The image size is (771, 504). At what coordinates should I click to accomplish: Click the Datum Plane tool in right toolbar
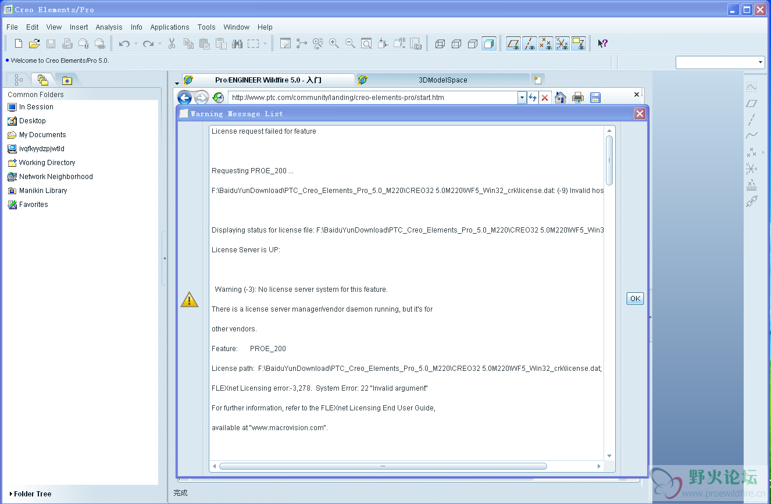[752, 103]
